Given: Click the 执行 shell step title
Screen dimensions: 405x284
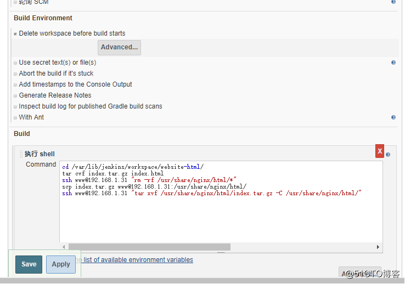Looking at the screenshot, I should [40, 154].
